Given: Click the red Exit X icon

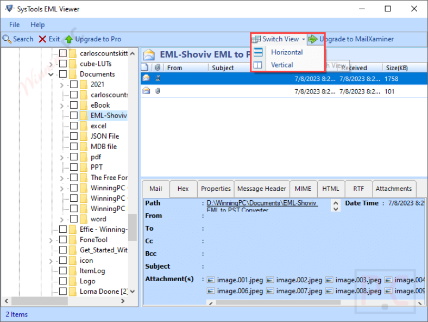Looking at the screenshot, I should coord(42,39).
